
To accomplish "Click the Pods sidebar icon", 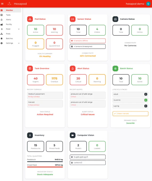I will tap(2, 34).
